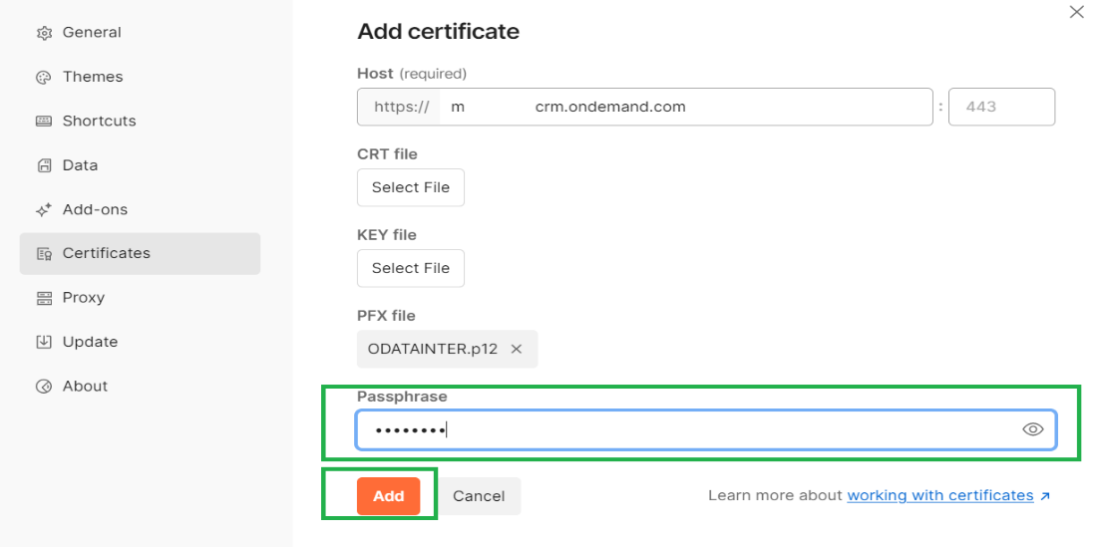
Task: Go to the Add-ons tab
Action: pos(141,209)
